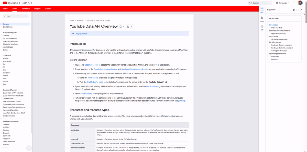Open the authentication guide link
307x152 pixels.
(152, 86)
